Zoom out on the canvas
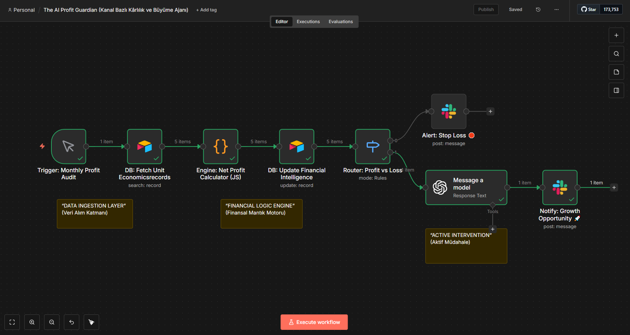This screenshot has height=335, width=630. [x=52, y=322]
